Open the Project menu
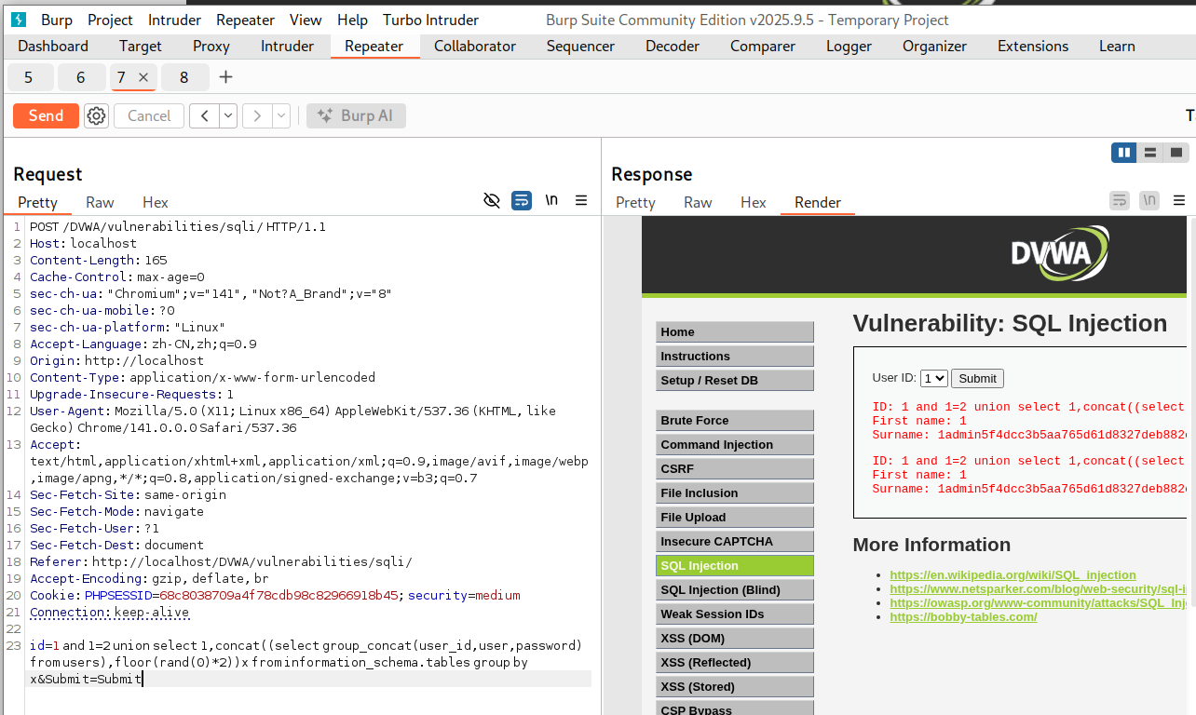1196x715 pixels. 110,20
